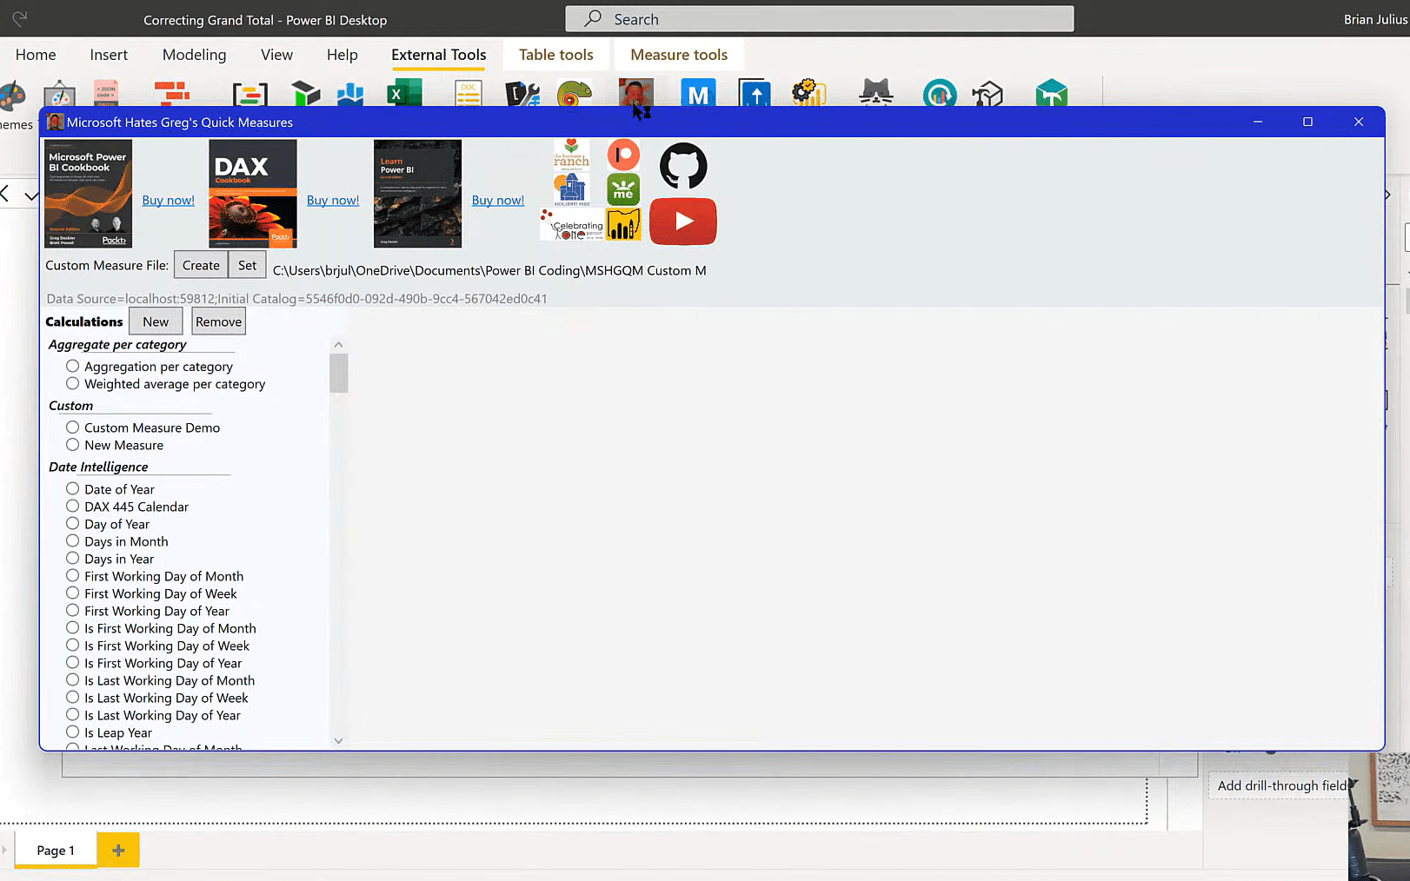The width and height of the screenshot is (1410, 881).
Task: Expand the right pane chevron behind dialog
Action: (1388, 195)
